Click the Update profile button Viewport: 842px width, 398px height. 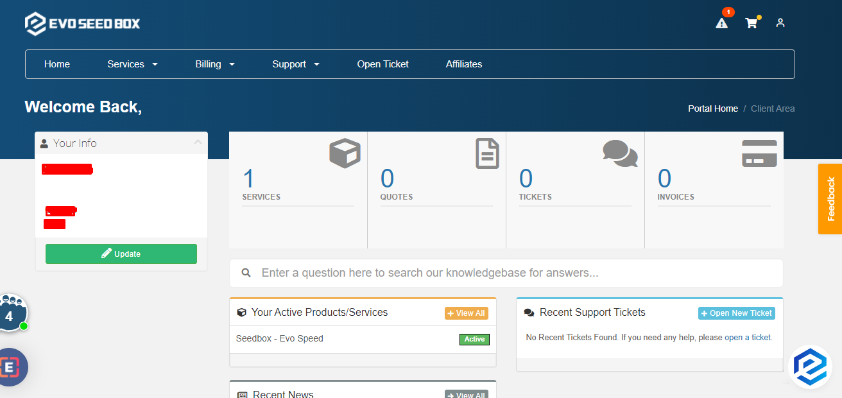point(121,254)
